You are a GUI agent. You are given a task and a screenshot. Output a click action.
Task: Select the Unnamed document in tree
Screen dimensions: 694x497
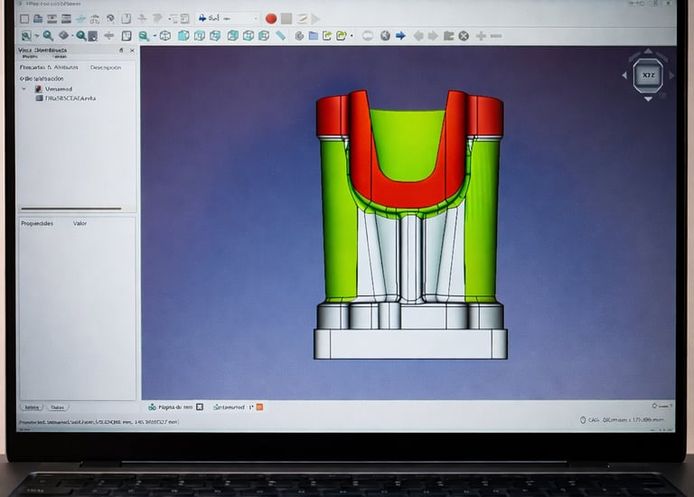[58, 89]
